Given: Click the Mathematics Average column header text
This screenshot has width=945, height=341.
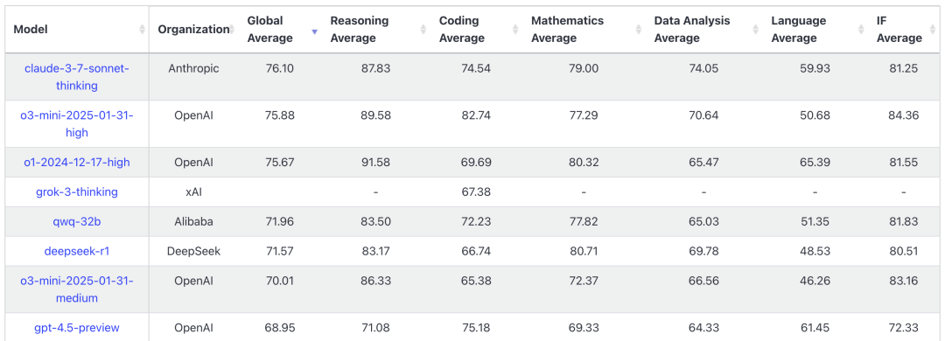Looking at the screenshot, I should (x=567, y=29).
